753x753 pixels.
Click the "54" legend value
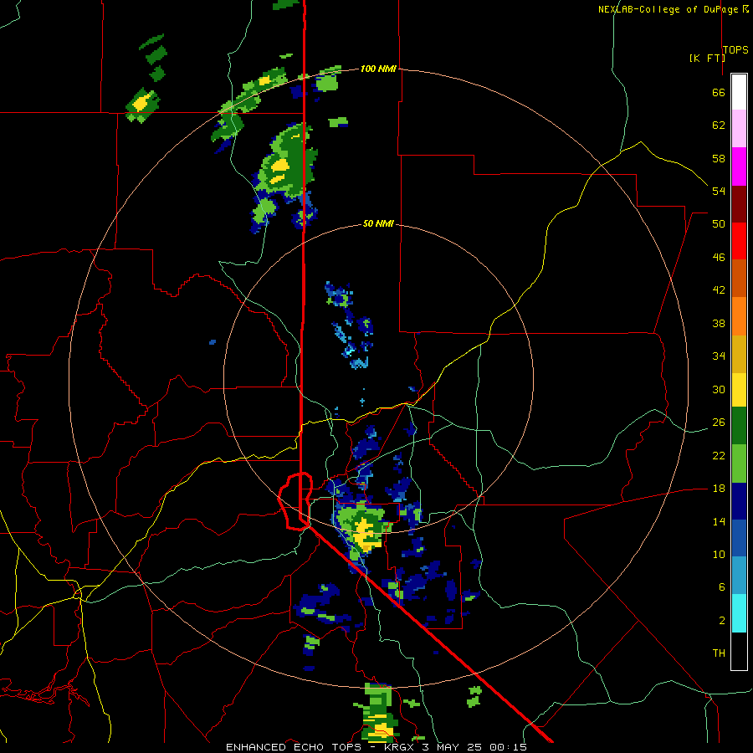coord(719,191)
